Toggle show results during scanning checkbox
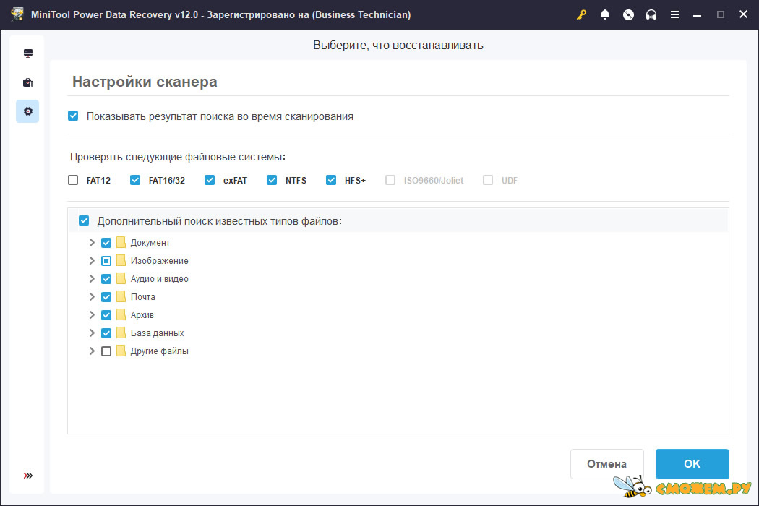Viewport: 759px width, 506px height. coord(73,116)
